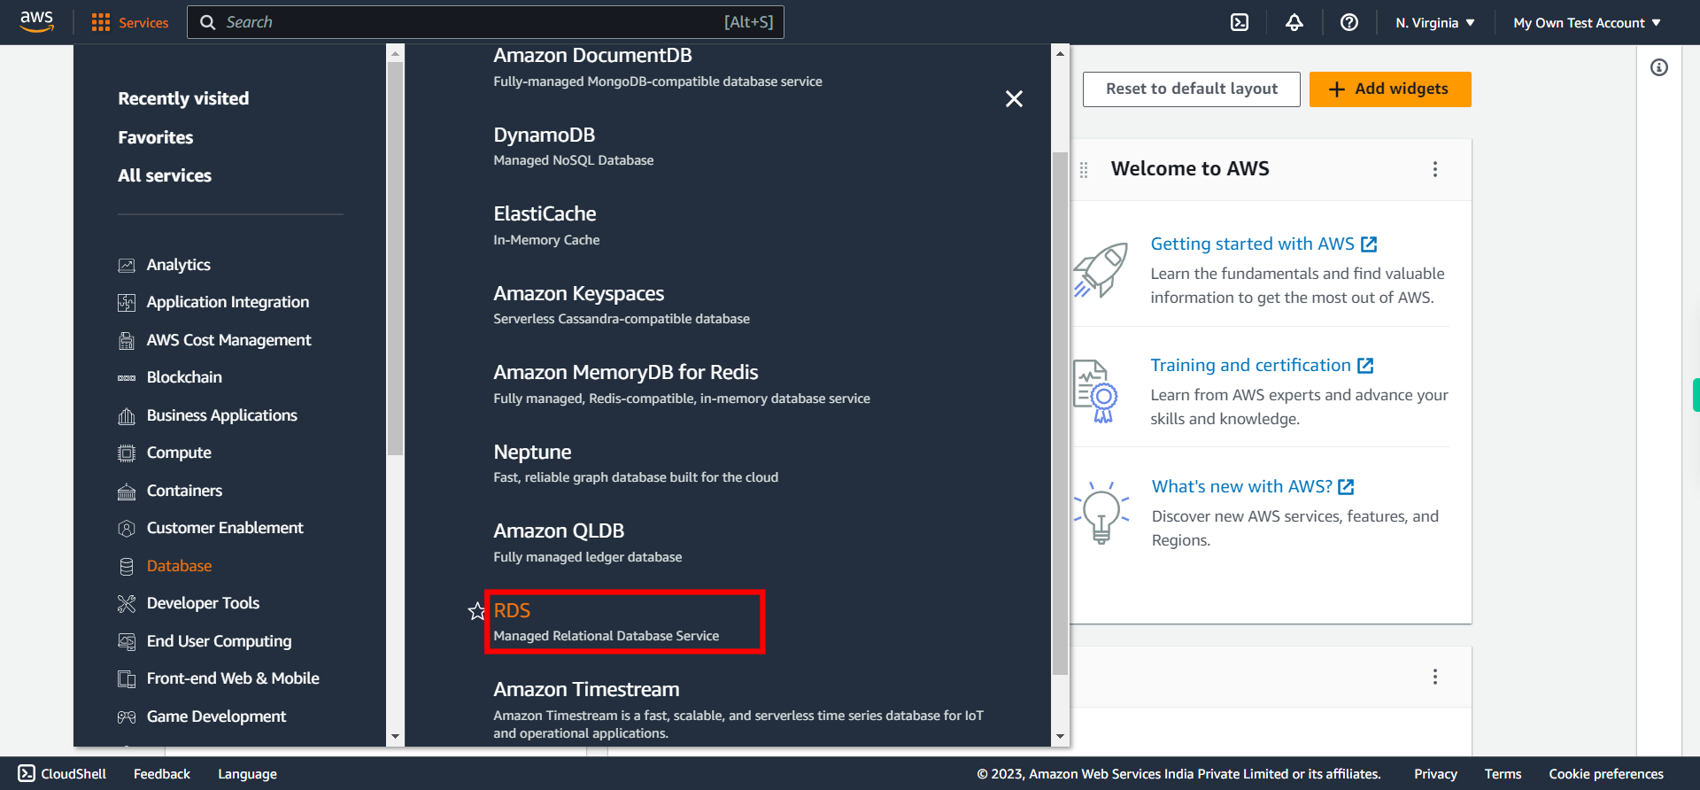Open Feedback in the footer
This screenshot has width=1700, height=790.
tap(162, 774)
